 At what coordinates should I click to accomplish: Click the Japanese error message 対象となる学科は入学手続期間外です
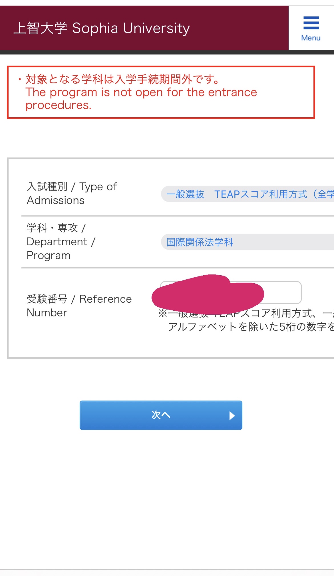coord(123,79)
